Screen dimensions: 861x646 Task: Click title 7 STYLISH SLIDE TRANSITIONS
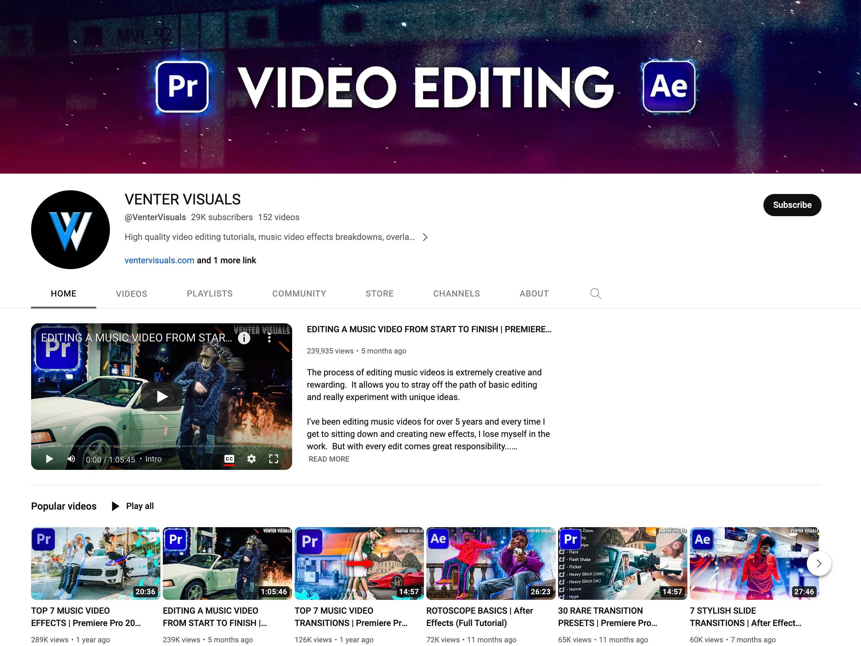coord(746,617)
